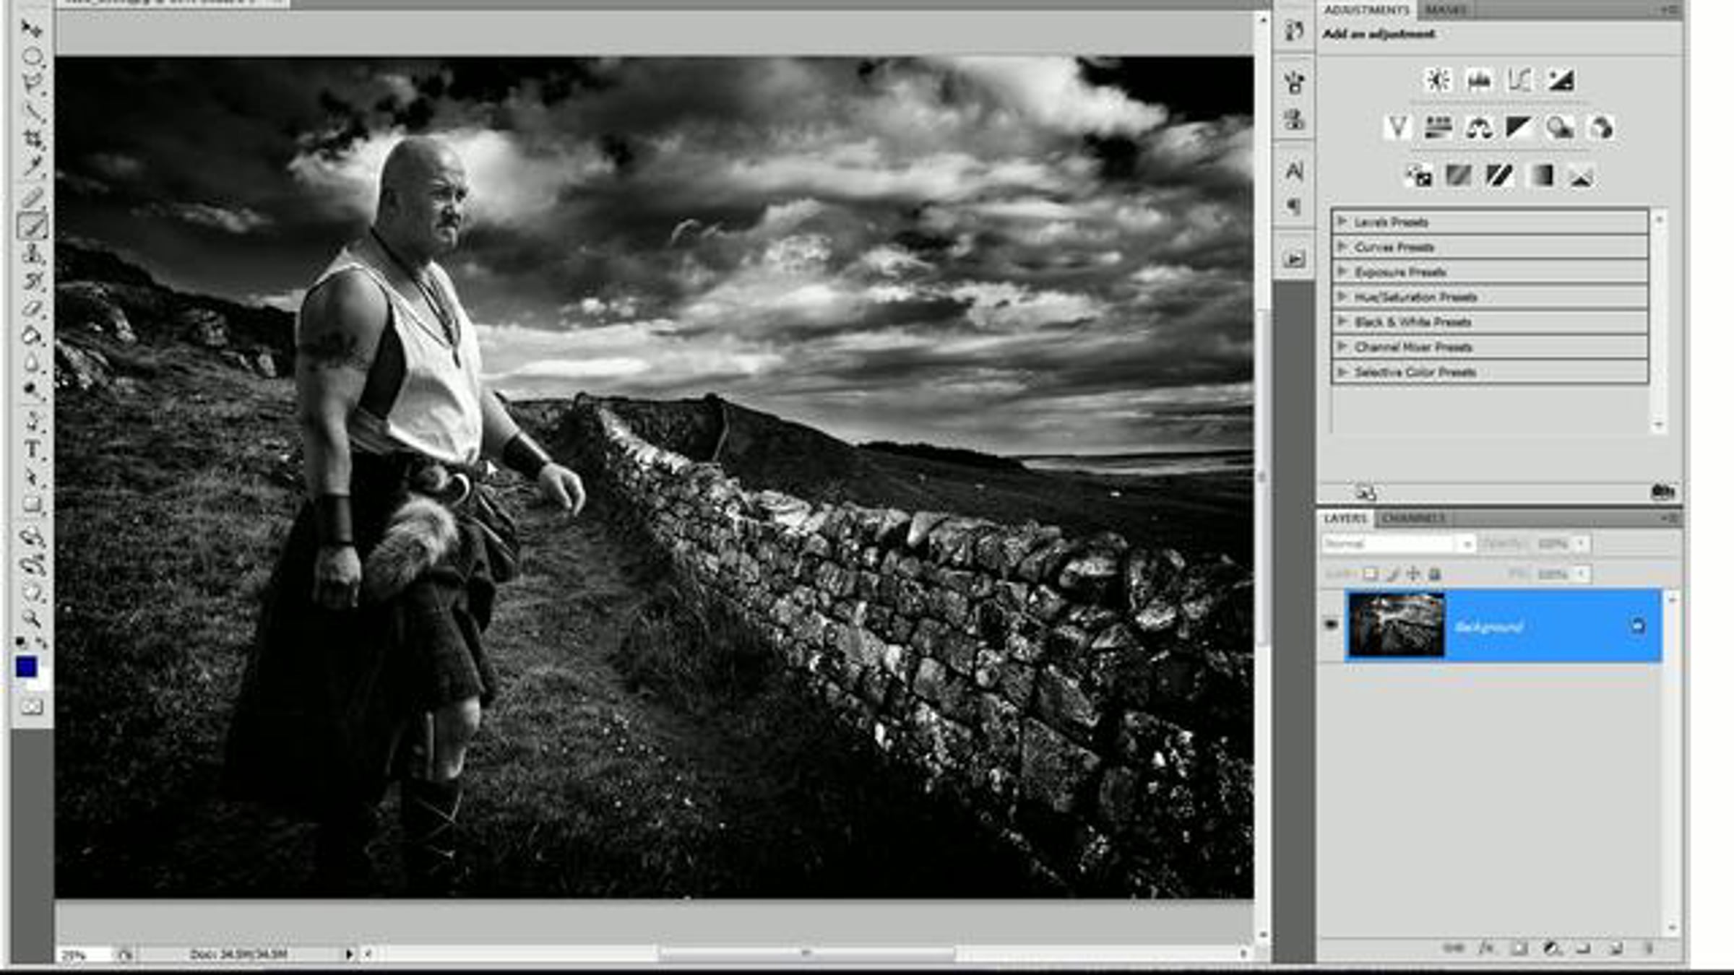Add a Black & White adjustment
The height and width of the screenshot is (975, 1734).
pyautogui.click(x=1519, y=129)
